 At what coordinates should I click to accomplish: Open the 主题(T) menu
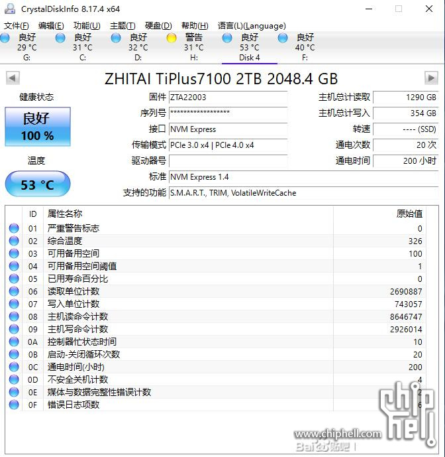(x=123, y=26)
